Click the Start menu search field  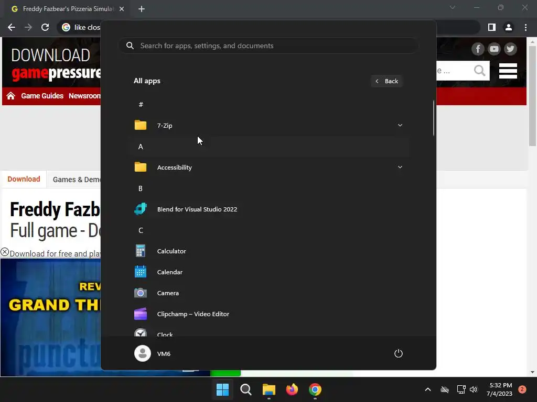[x=268, y=46]
